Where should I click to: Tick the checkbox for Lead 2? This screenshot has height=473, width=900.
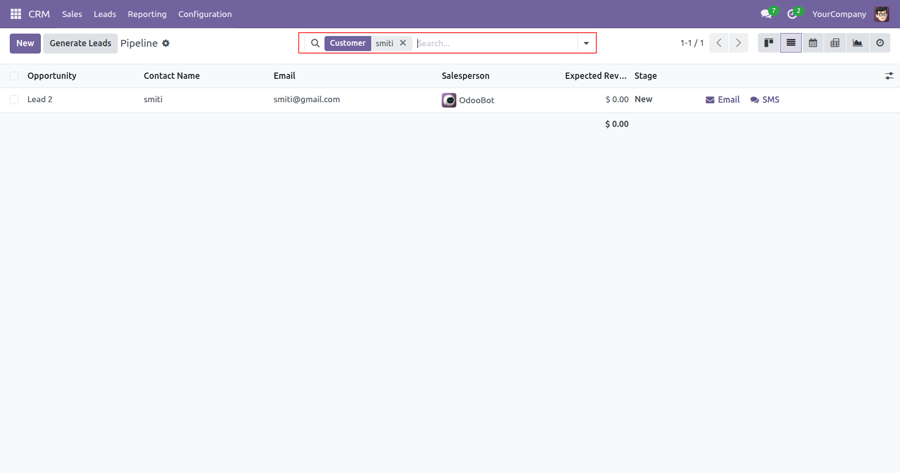pyautogui.click(x=14, y=100)
